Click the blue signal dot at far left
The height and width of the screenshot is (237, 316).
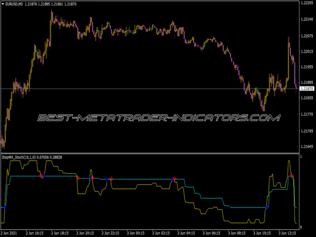(x=5, y=208)
